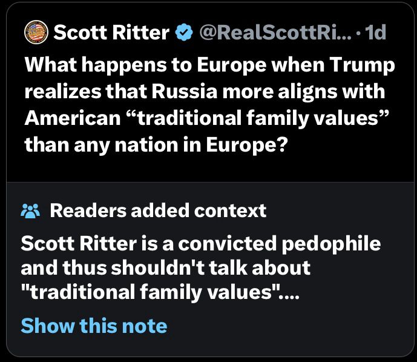Click the Readers added context heading

click(x=158, y=210)
